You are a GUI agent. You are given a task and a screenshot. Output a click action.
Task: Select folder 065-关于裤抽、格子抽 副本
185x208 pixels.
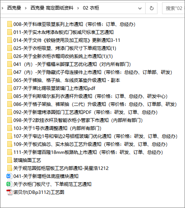point(63,80)
